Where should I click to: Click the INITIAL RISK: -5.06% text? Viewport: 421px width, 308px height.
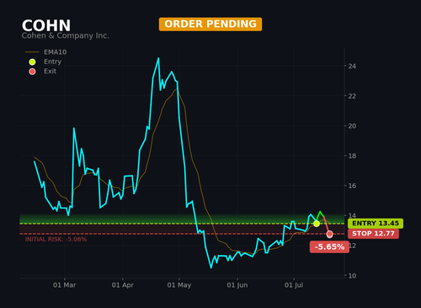56,240
